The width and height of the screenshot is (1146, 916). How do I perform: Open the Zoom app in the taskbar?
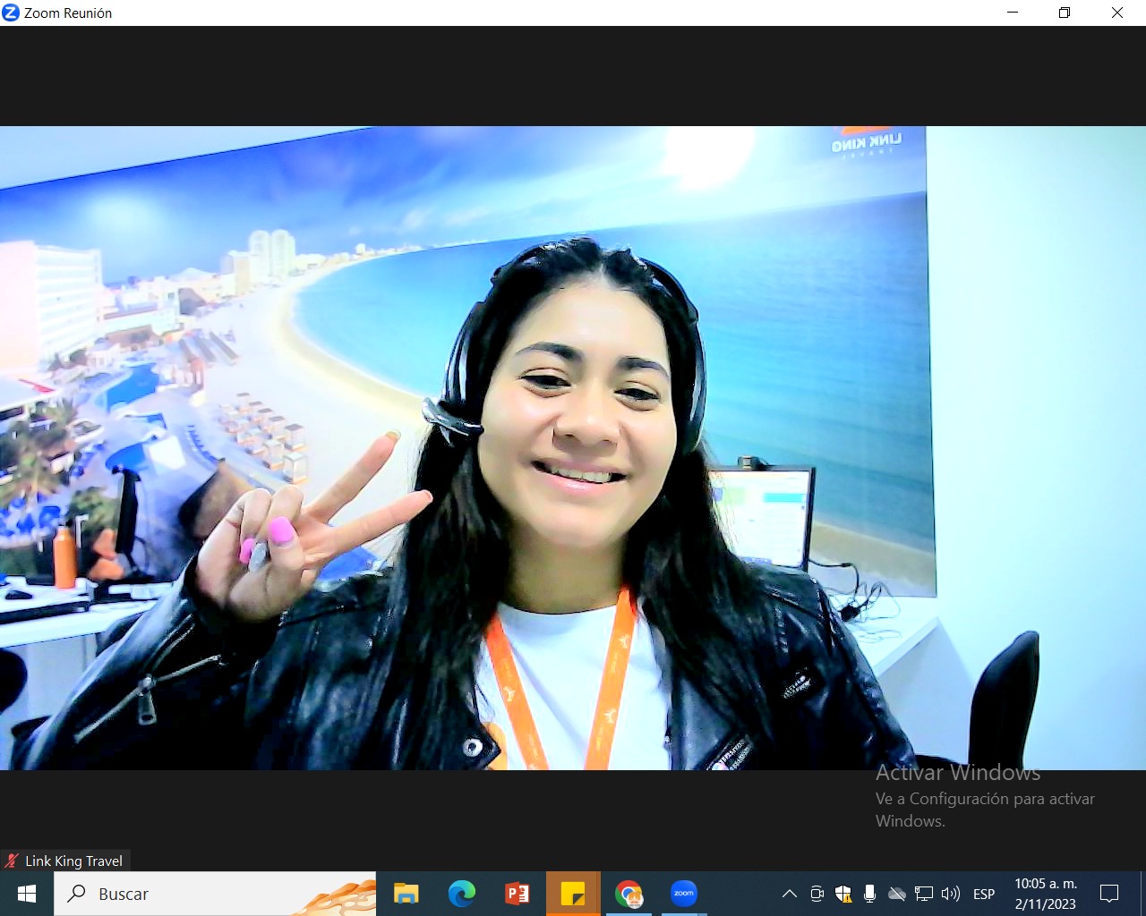tap(683, 894)
